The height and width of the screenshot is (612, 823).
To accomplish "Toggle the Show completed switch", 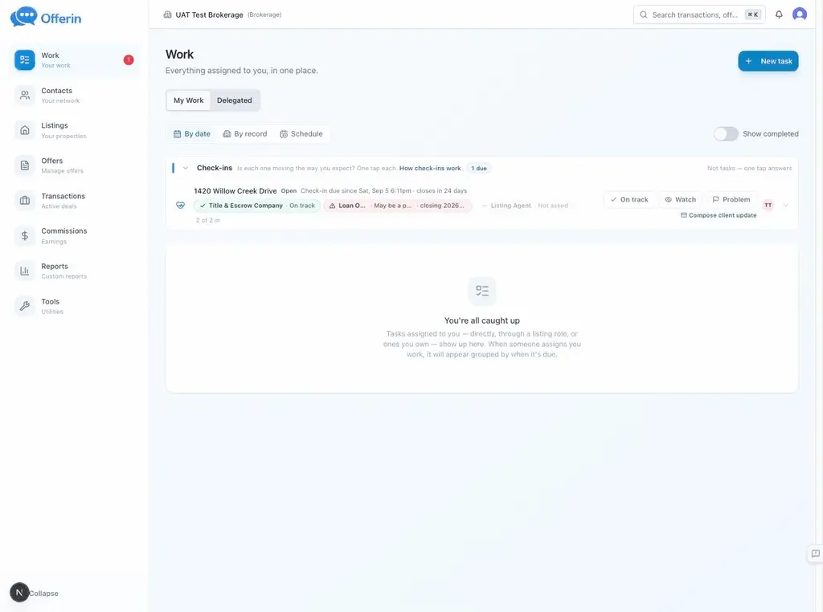I will [x=726, y=134].
